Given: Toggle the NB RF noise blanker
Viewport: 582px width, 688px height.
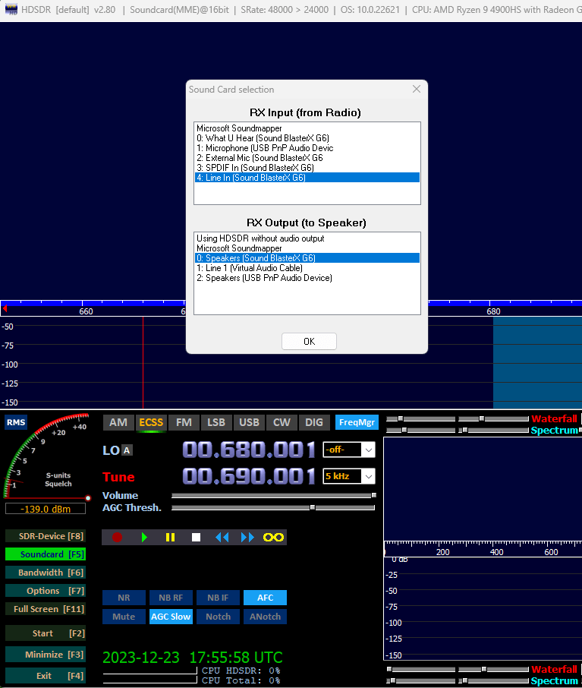Looking at the screenshot, I should pos(171,598).
